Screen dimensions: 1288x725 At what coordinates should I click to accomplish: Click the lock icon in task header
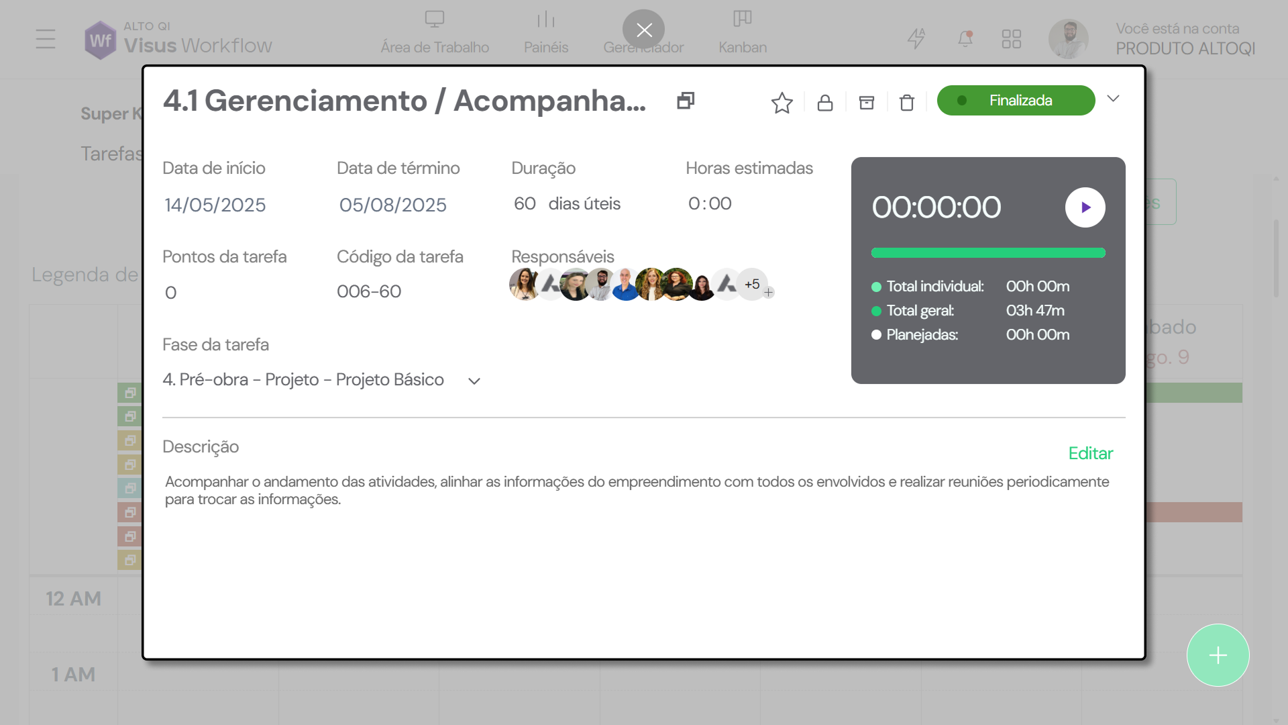pyautogui.click(x=824, y=102)
